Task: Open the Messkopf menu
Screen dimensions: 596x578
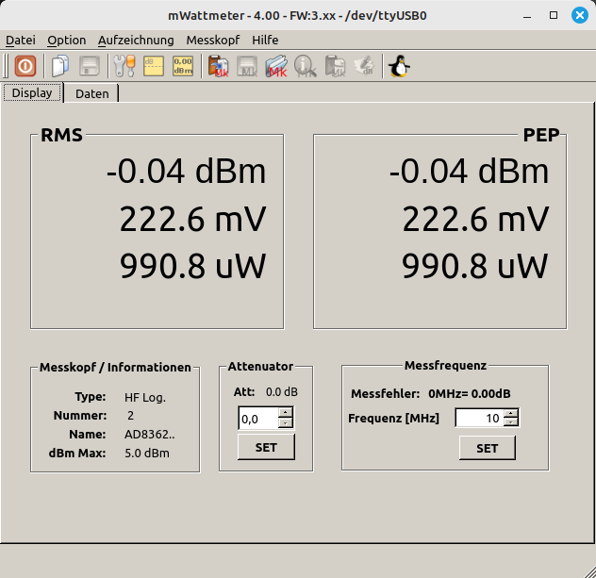Action: click(x=213, y=40)
